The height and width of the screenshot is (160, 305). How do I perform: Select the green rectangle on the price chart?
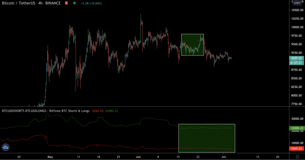pos(192,44)
